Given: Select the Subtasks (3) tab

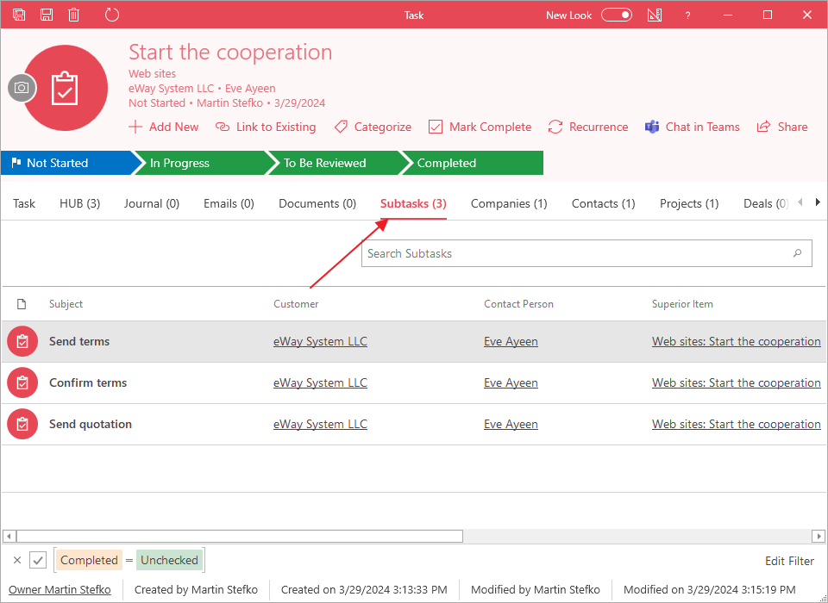Looking at the screenshot, I should coord(413,203).
